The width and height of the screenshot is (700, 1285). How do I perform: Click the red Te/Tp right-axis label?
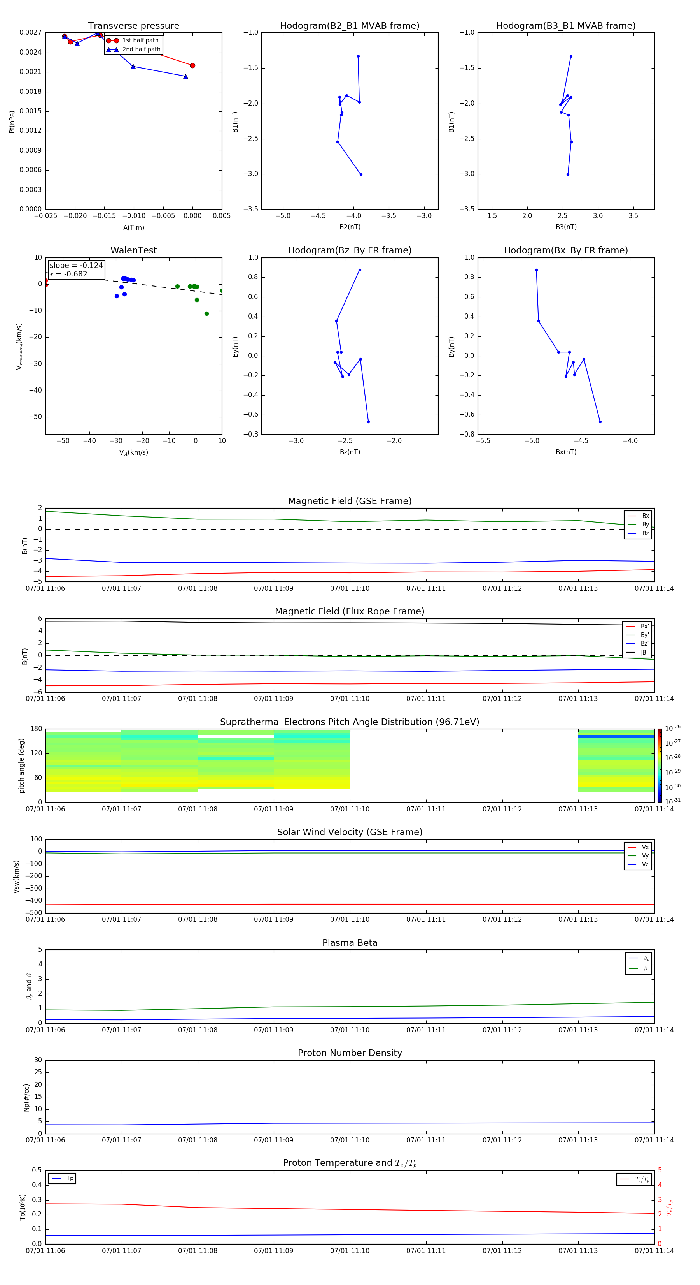[x=670, y=1207]
